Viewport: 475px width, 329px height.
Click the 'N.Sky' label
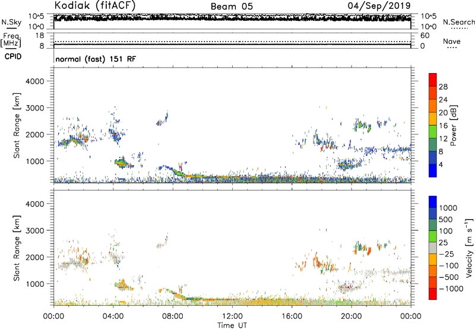tap(11, 22)
